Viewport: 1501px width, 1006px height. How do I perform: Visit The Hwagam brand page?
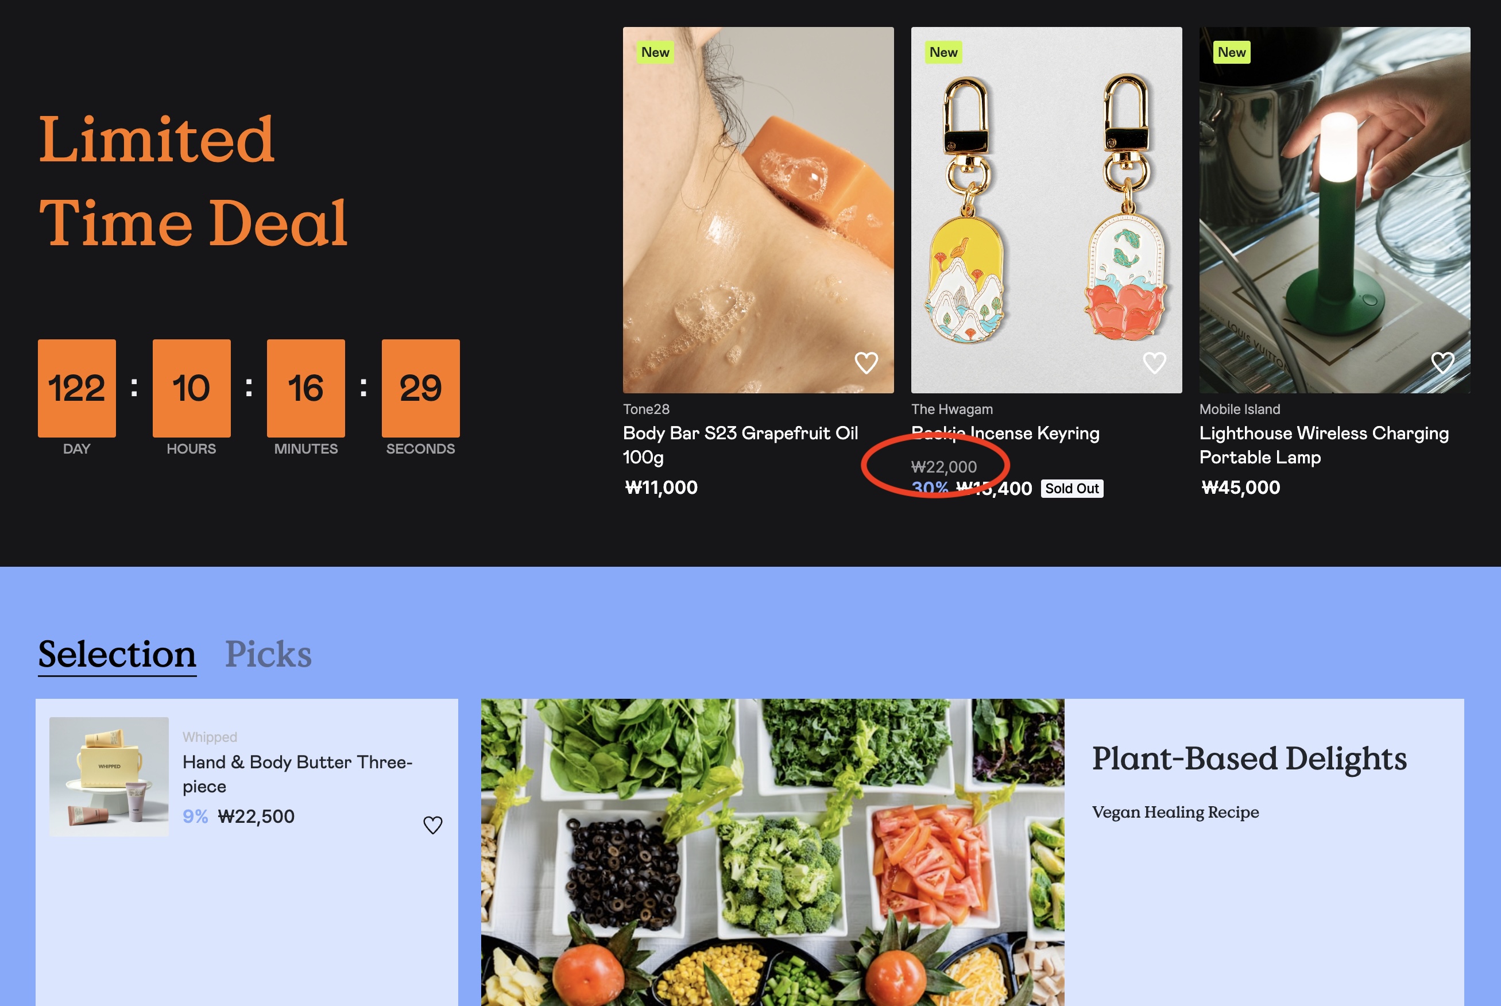tap(952, 409)
